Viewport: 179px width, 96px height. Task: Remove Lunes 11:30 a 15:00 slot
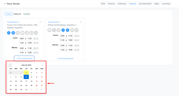[x=37, y=43]
